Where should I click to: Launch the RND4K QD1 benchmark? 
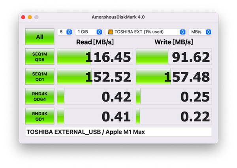click(39, 116)
